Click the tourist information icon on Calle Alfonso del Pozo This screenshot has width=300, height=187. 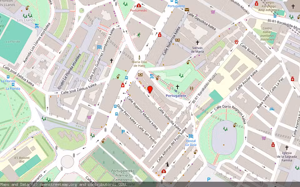(x=167, y=164)
